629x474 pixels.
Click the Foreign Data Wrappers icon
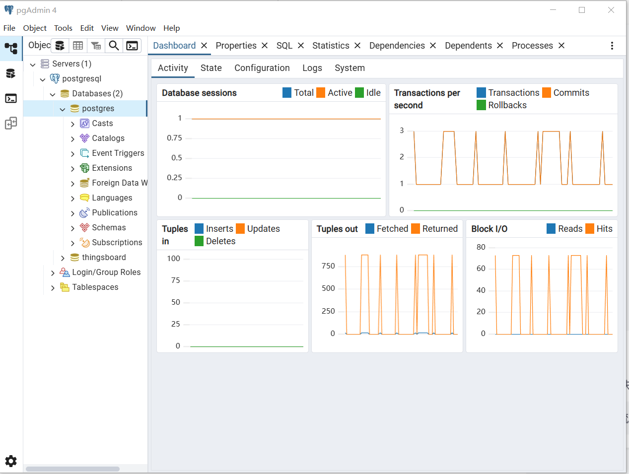[85, 183]
